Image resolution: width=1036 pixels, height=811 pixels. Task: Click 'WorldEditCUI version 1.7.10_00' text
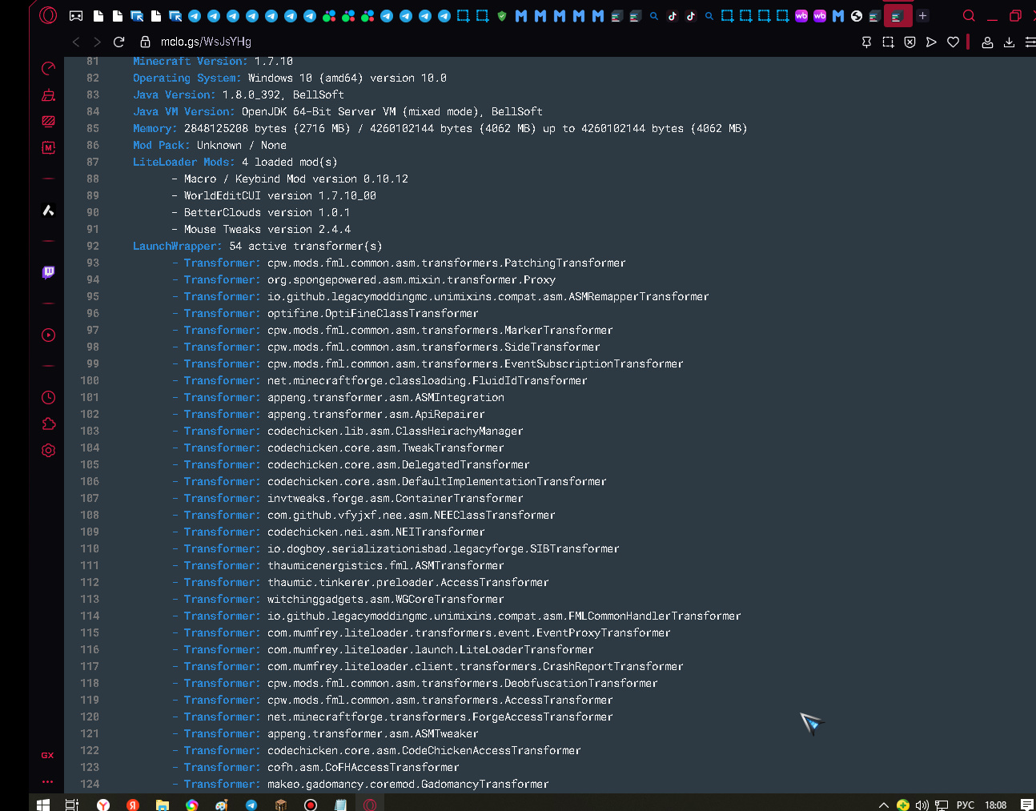(x=280, y=196)
